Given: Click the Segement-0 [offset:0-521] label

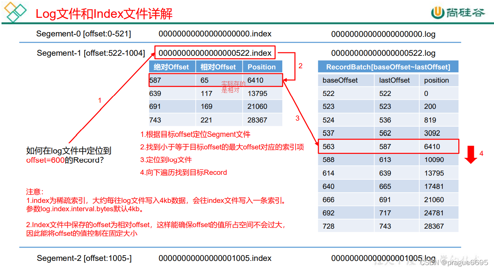Looking at the screenshot, I should [83, 34].
